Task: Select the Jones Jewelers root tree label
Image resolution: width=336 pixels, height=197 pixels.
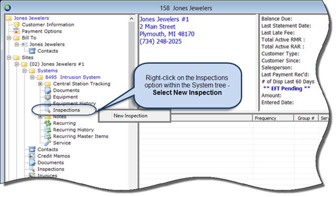Action: (32, 18)
